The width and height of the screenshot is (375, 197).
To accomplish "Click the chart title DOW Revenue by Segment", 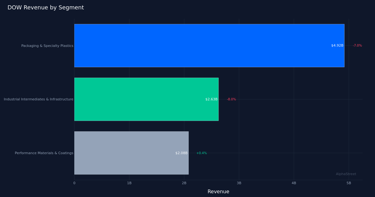I will tap(45, 7).
